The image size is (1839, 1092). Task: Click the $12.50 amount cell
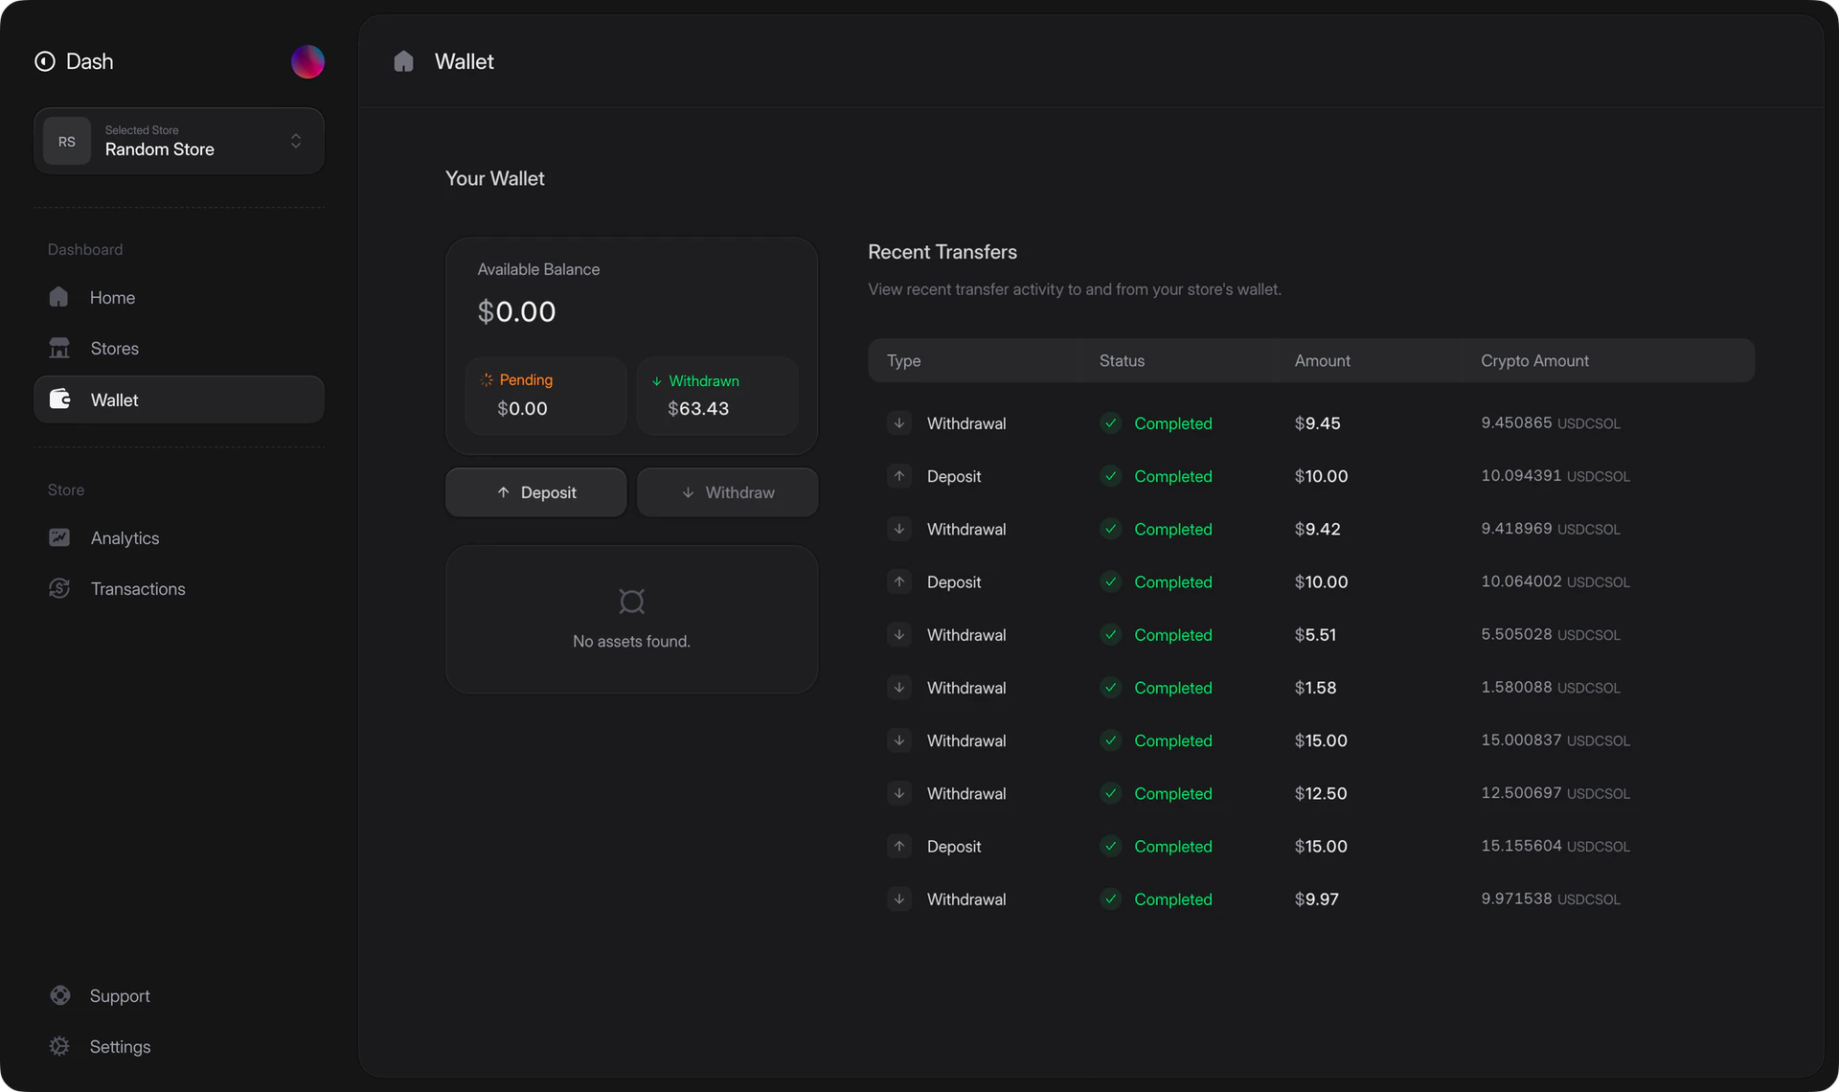click(1320, 793)
